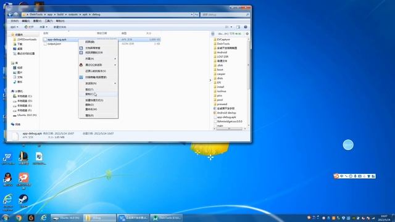Switch to the debug folder taskbar button
Viewport: 395px width, 222px height.
pos(100,218)
